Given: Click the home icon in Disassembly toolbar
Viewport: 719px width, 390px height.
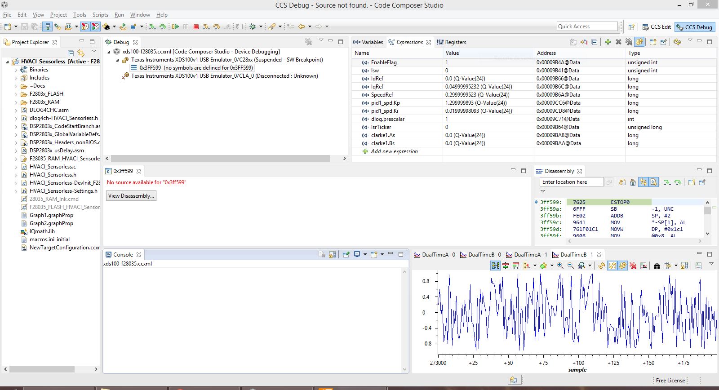Looking at the screenshot, I should (x=633, y=182).
